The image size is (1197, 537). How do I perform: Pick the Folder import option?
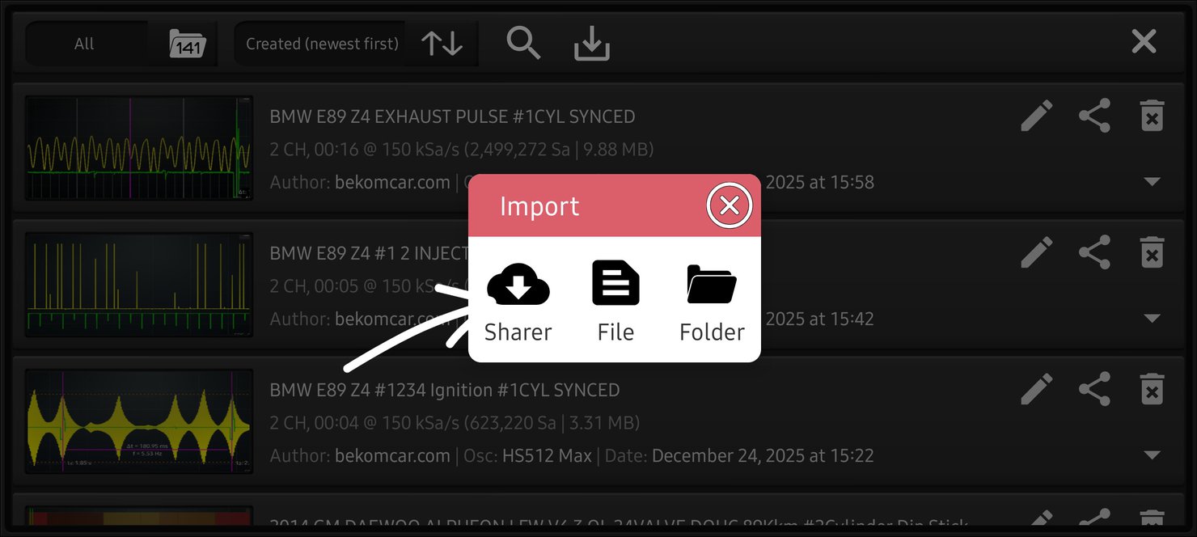(x=712, y=302)
